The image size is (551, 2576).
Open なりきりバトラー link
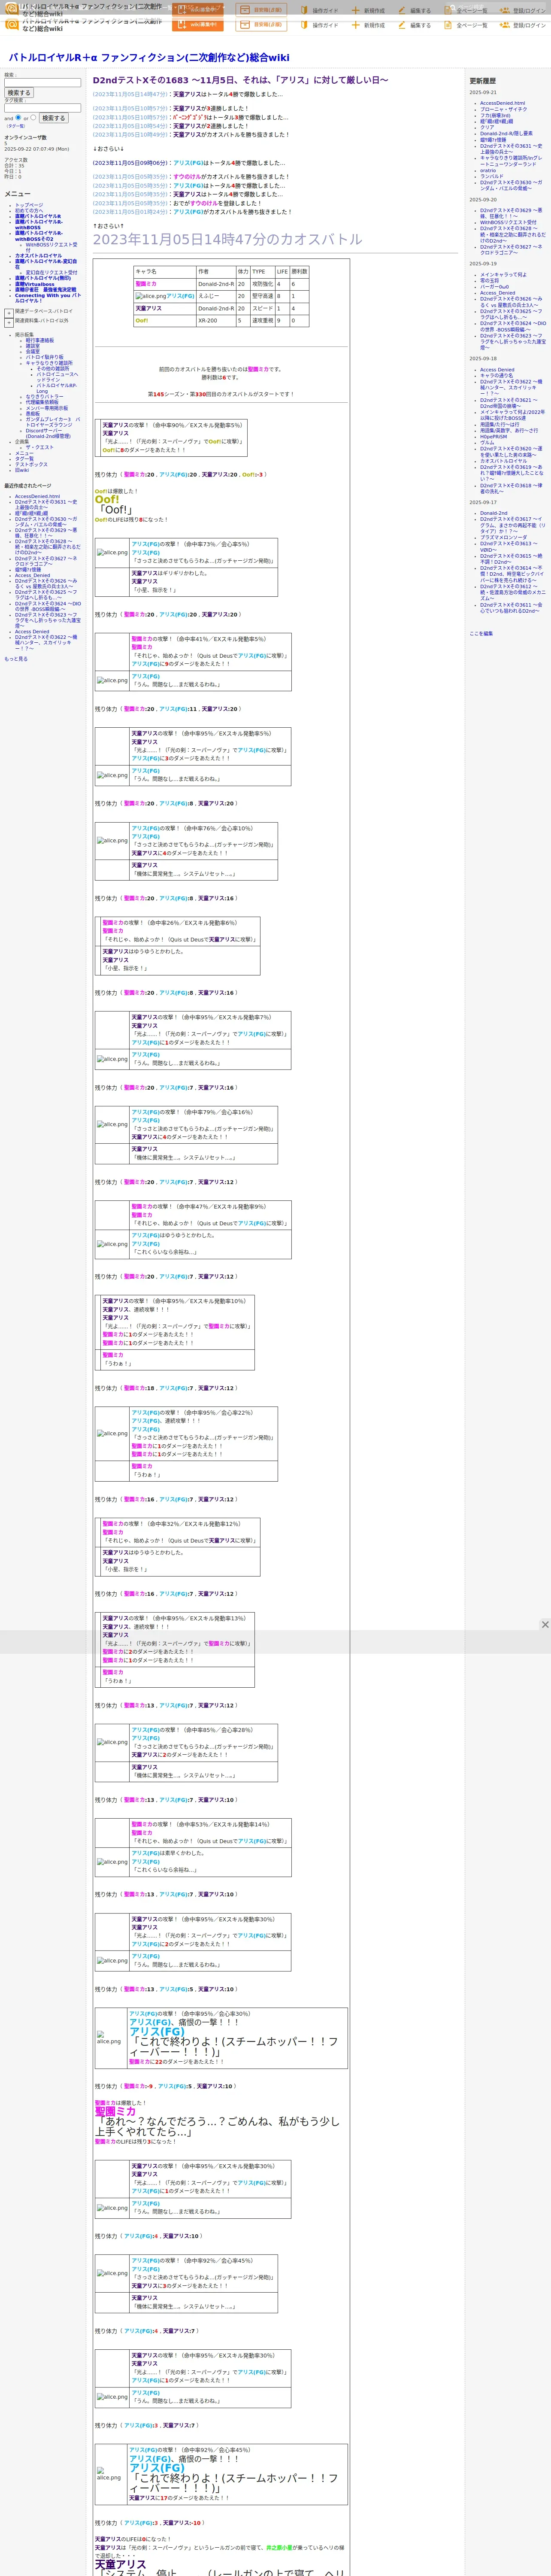44,397
